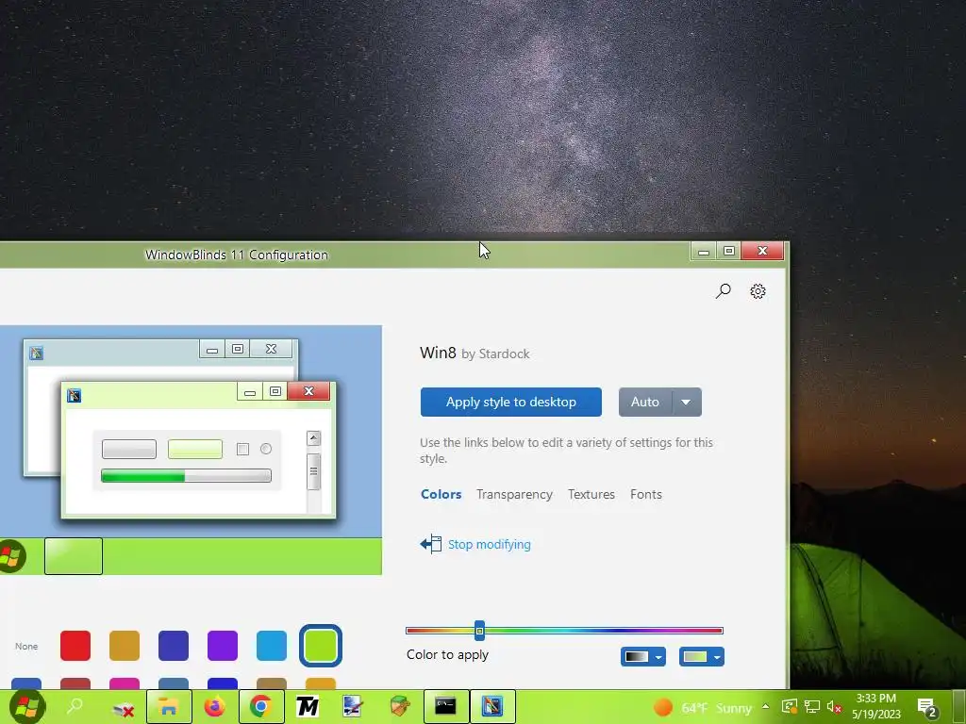Apply style to desktop
Viewport: 966px width, 724px height.
tap(510, 402)
